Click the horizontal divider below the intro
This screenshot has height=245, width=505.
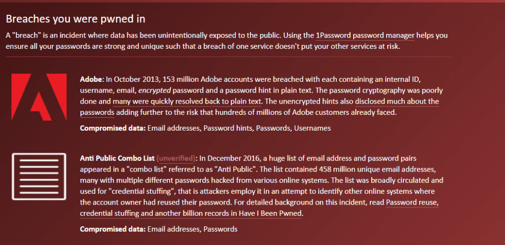228,57
